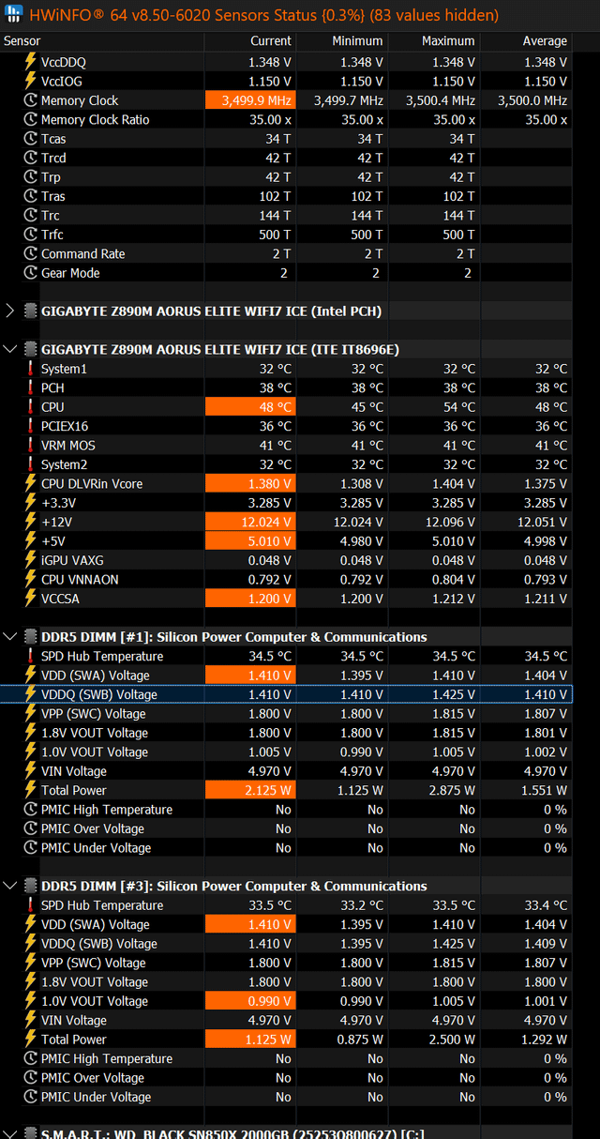Click the clock icon beside Gear Mode

coord(30,273)
